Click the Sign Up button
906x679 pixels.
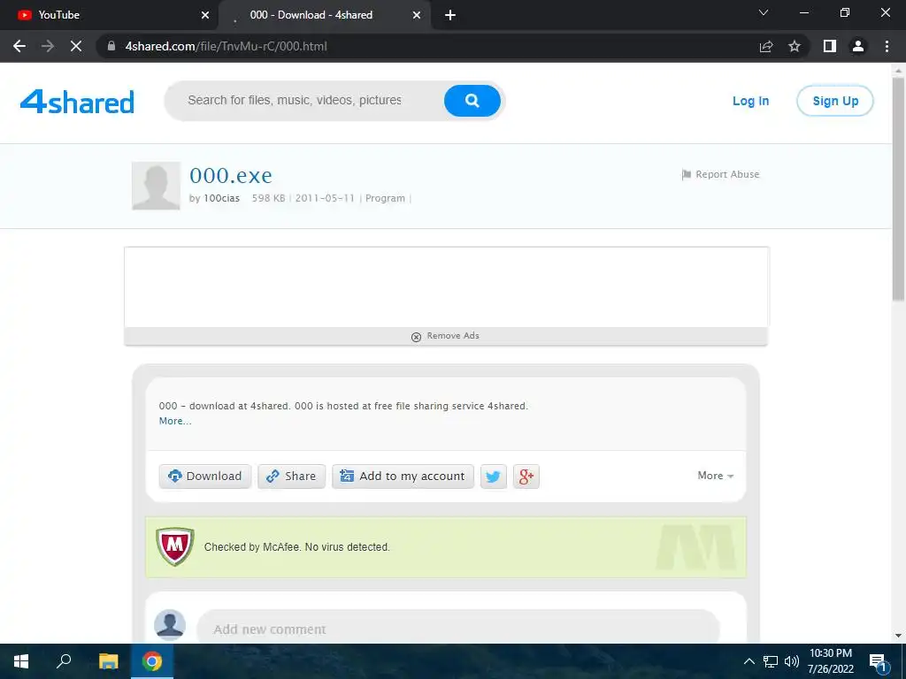835,101
